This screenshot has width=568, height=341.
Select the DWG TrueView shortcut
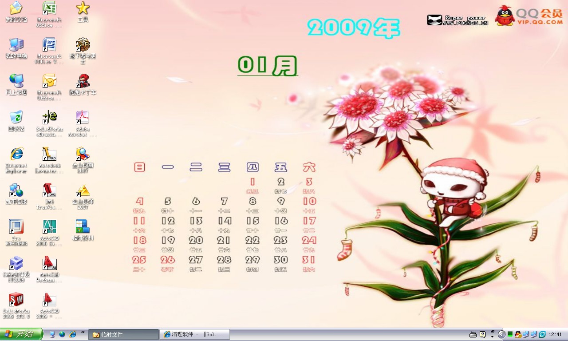coord(49,197)
